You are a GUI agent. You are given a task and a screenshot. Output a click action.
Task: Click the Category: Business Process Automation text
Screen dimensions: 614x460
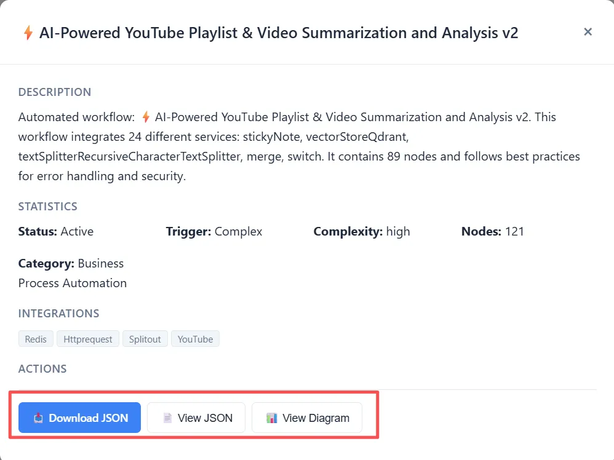(x=71, y=273)
